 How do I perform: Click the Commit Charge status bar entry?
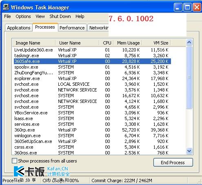coord(122,181)
